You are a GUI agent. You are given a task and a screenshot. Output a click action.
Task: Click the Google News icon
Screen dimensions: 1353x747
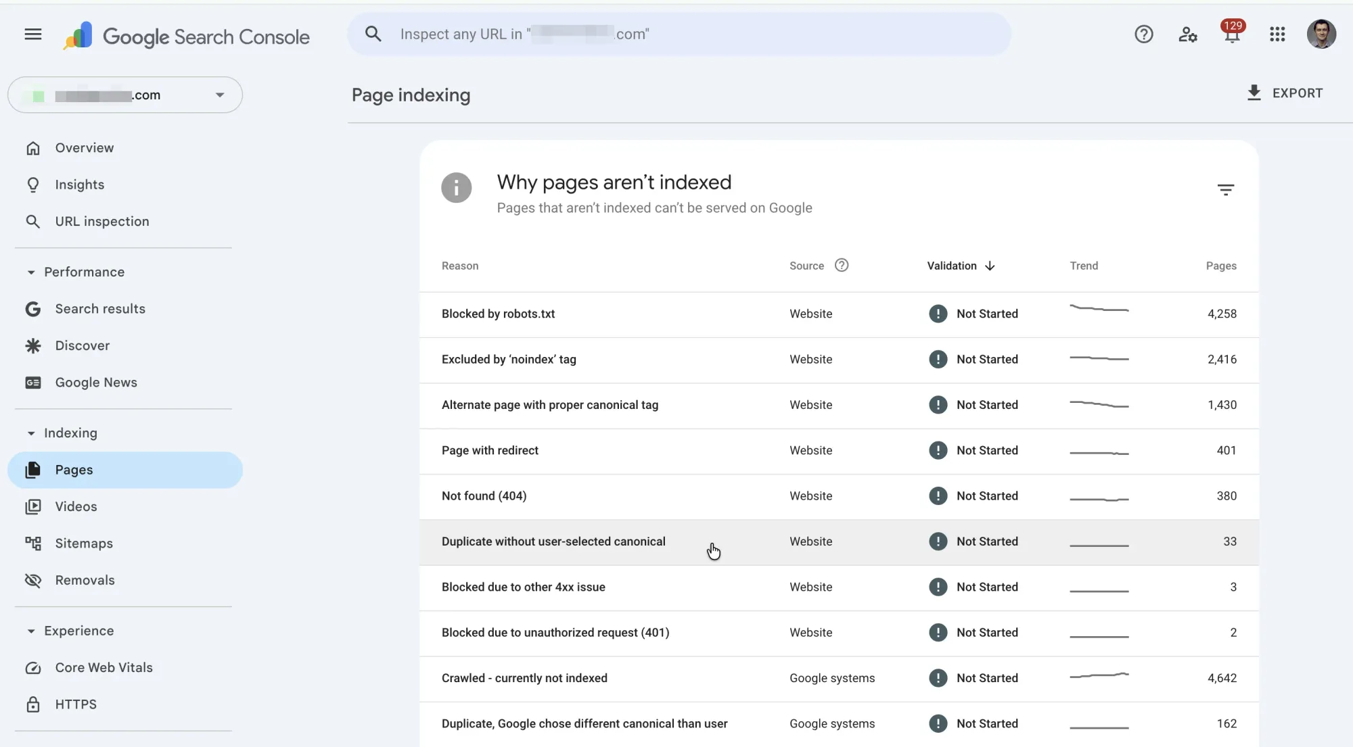pyautogui.click(x=33, y=383)
